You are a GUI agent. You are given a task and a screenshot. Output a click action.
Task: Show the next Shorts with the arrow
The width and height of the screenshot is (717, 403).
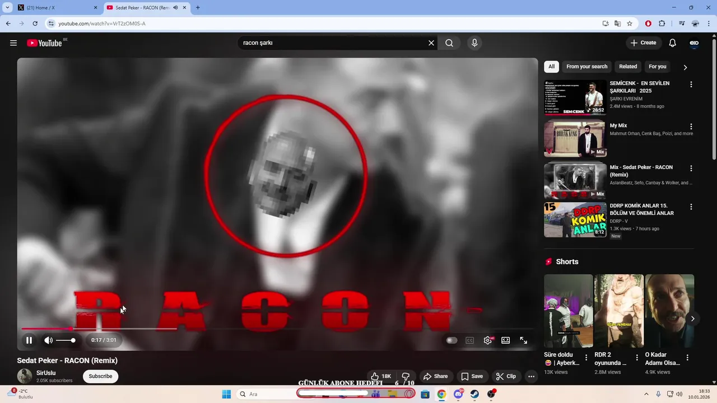click(692, 318)
